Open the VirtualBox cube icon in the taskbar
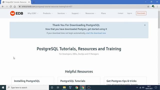The image size is (160, 90). [70, 87]
